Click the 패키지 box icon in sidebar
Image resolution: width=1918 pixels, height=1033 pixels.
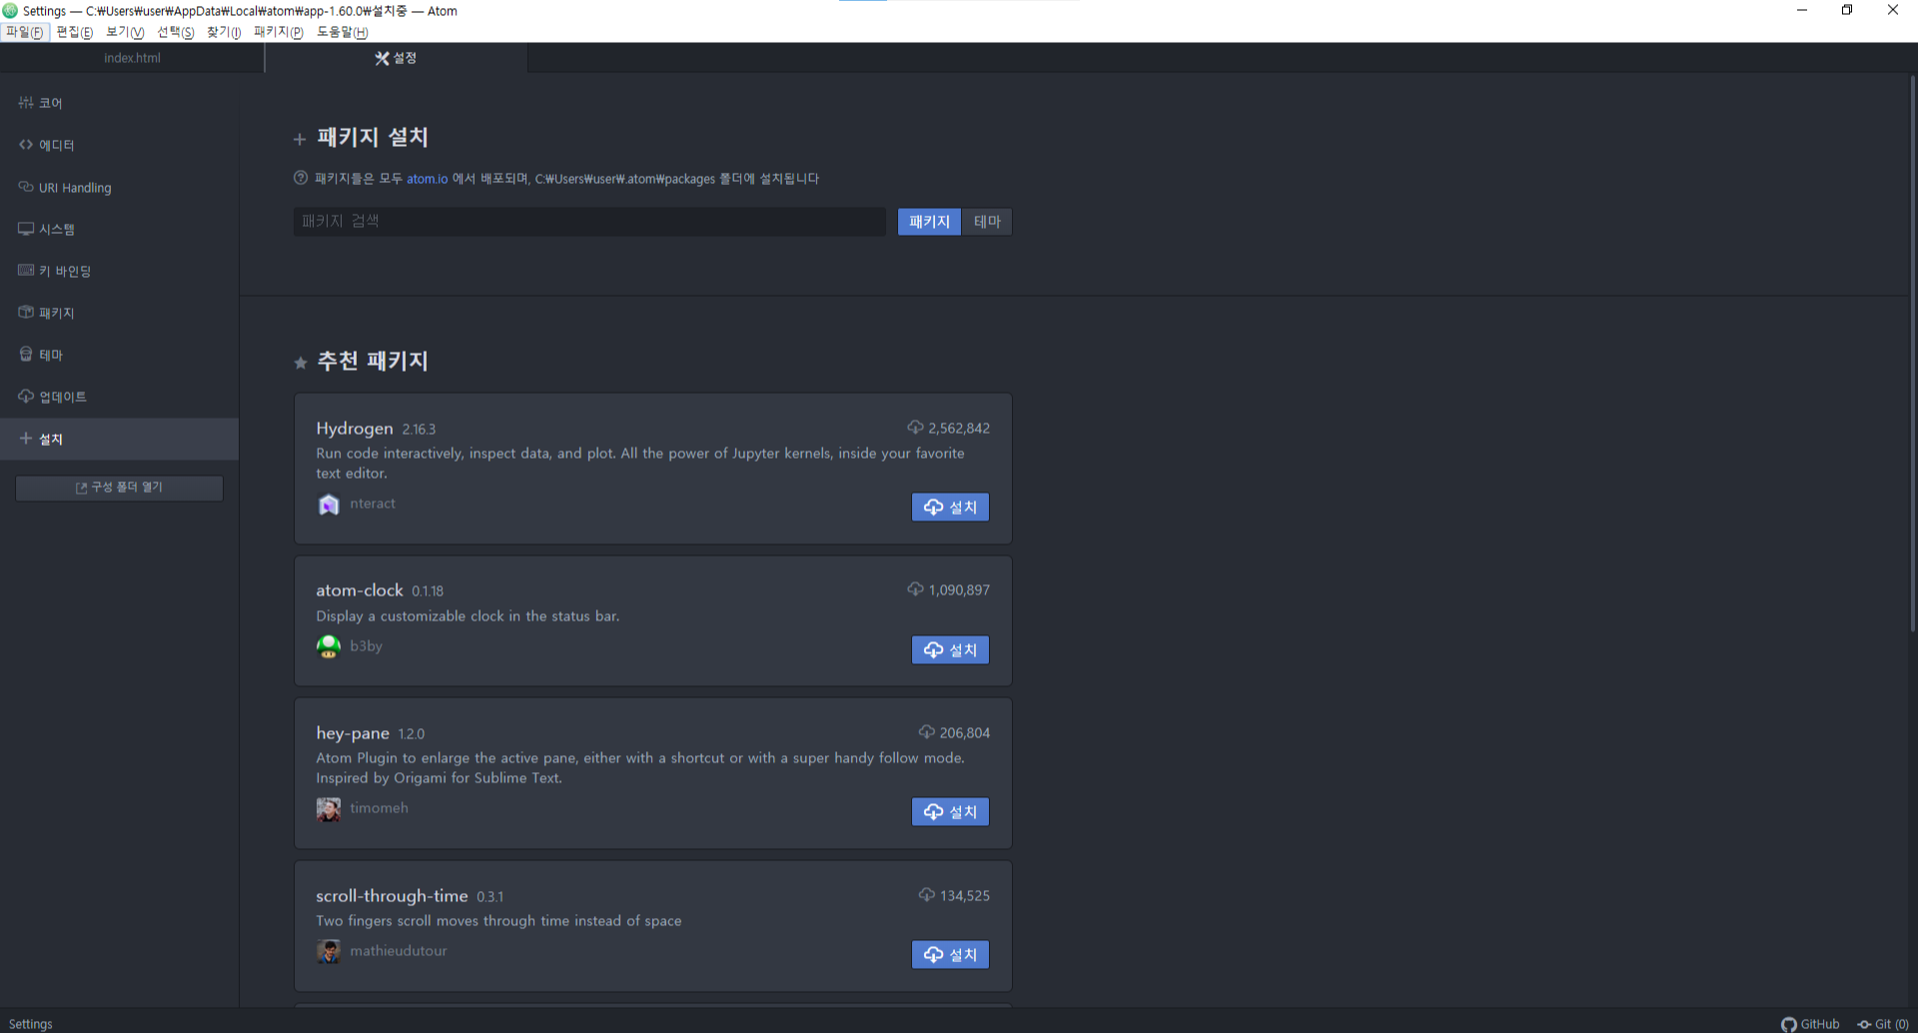[x=26, y=312]
